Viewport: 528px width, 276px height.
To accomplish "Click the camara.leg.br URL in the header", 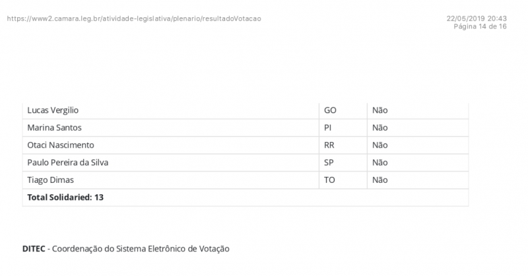I will click(134, 18).
